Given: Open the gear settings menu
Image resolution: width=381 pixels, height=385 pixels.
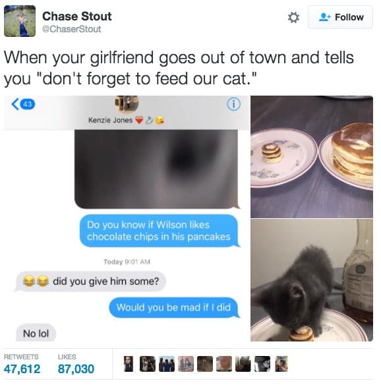Looking at the screenshot, I should pyautogui.click(x=293, y=17).
